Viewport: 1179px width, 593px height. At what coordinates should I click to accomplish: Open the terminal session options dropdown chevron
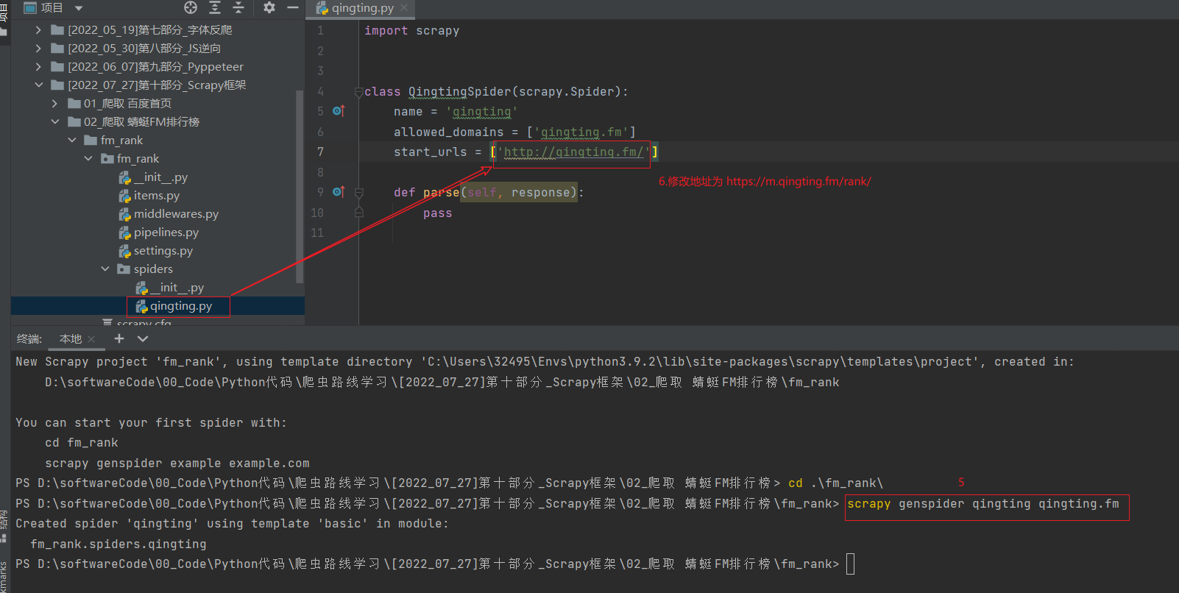tap(143, 338)
